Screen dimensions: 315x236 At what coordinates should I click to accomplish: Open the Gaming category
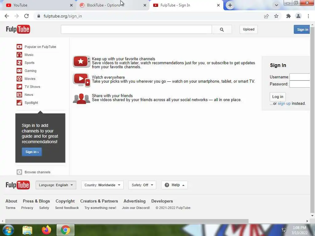(x=30, y=71)
